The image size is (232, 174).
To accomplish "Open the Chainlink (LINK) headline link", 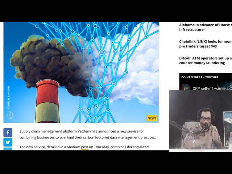I will [206, 44].
